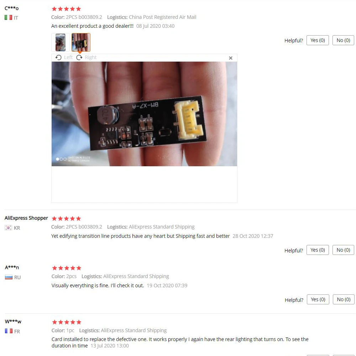Image resolution: width=356 pixels, height=356 pixels.
Task: Click the Russia flag icon beside RU
Action: coord(9,277)
